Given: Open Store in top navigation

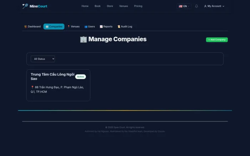Looking at the screenshot, I should click(x=110, y=6).
